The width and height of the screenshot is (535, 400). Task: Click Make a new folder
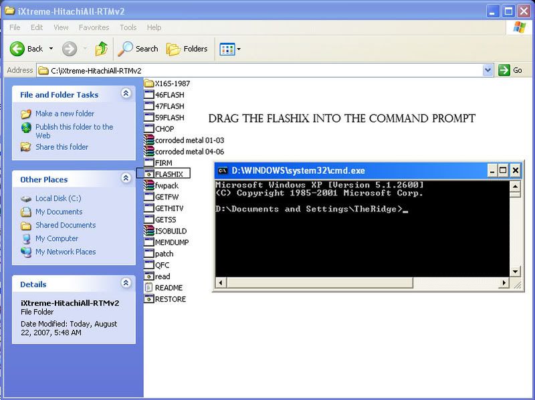tap(65, 113)
